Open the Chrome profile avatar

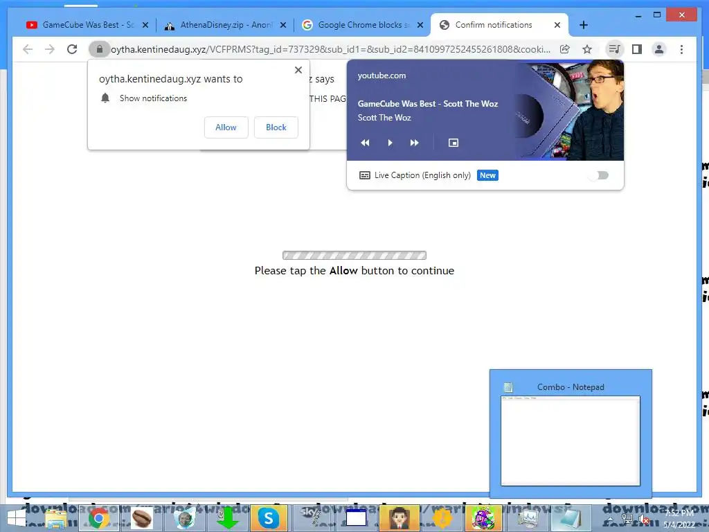pyautogui.click(x=659, y=49)
